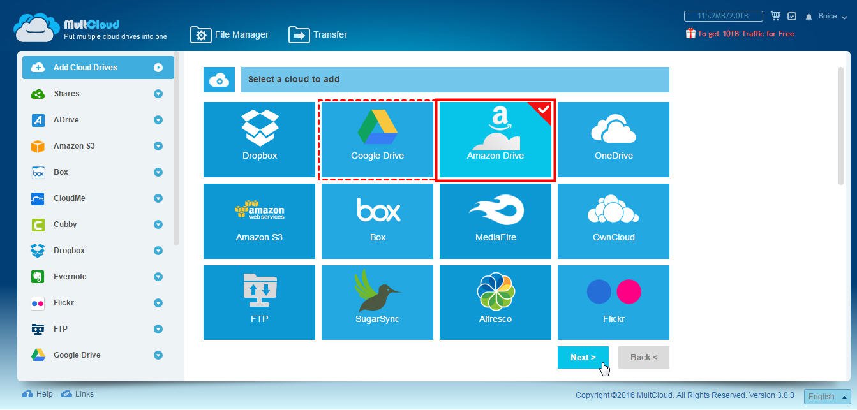The width and height of the screenshot is (857, 410).
Task: Expand the ADrive dropdown arrow
Action: pyautogui.click(x=158, y=120)
